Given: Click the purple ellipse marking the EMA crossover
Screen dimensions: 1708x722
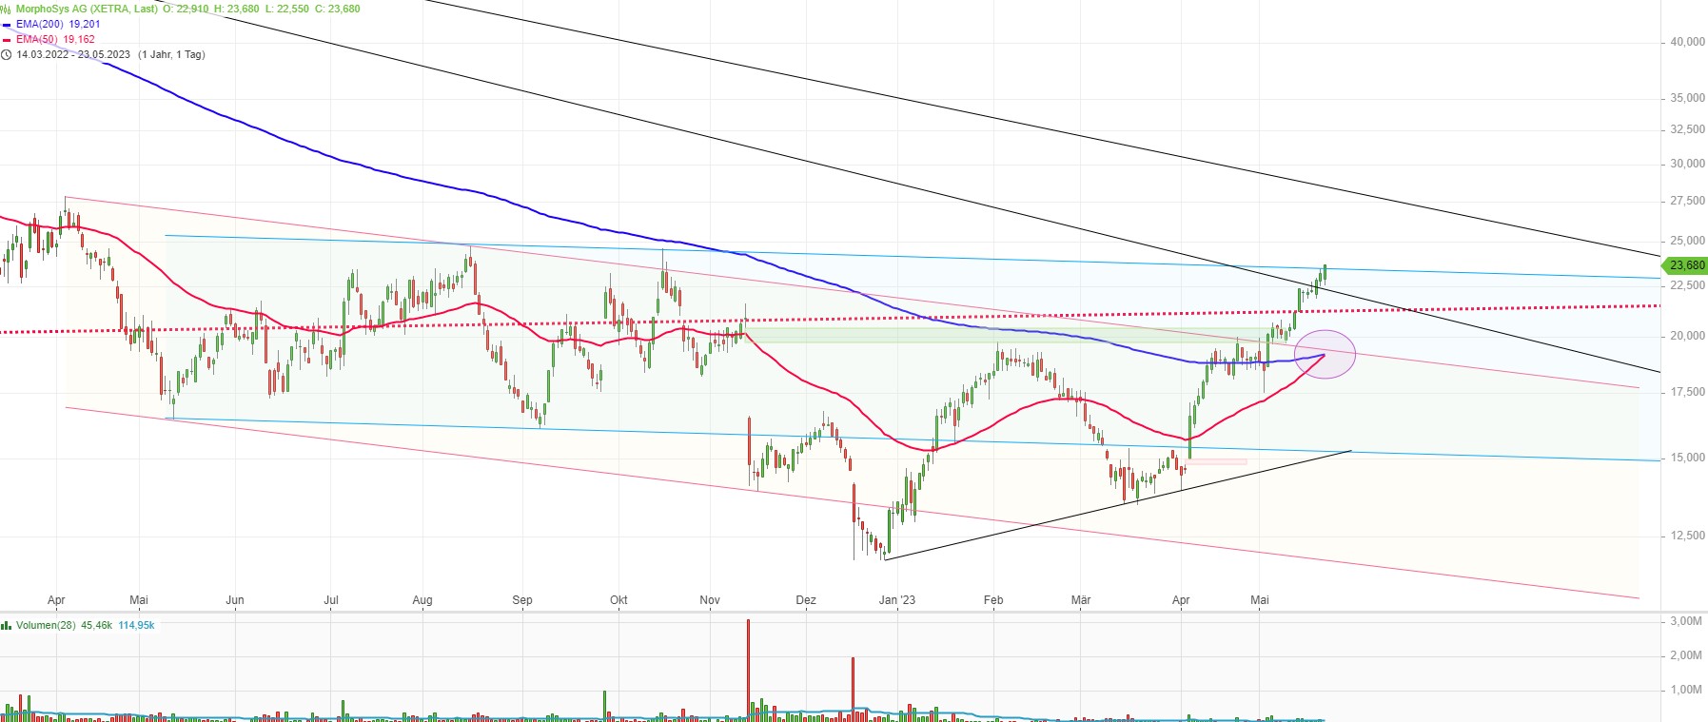Looking at the screenshot, I should coord(1325,354).
